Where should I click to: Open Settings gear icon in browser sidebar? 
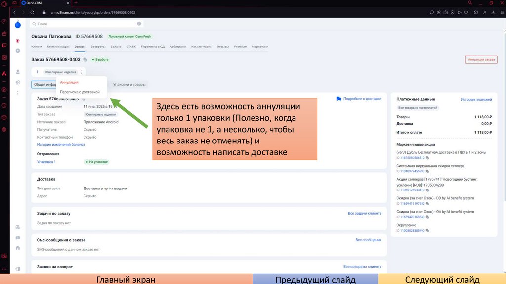pos(4,129)
